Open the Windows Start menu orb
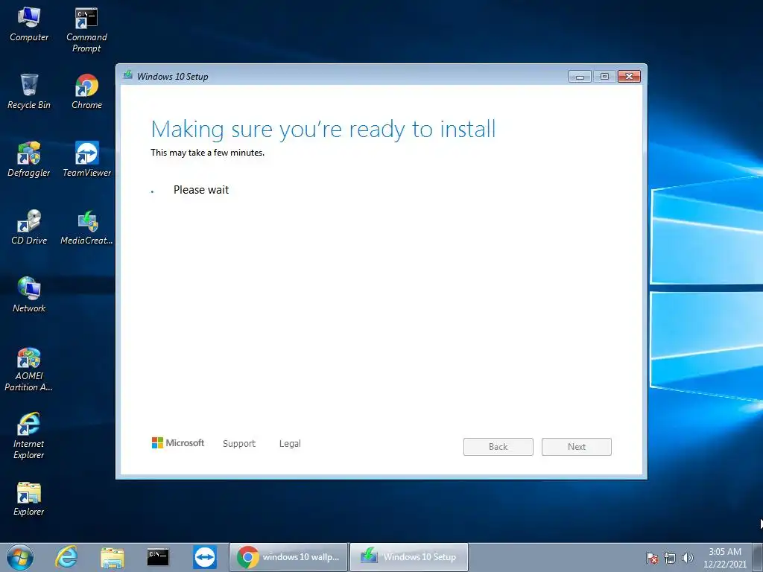Viewport: 763px width, 572px height. pos(20,557)
